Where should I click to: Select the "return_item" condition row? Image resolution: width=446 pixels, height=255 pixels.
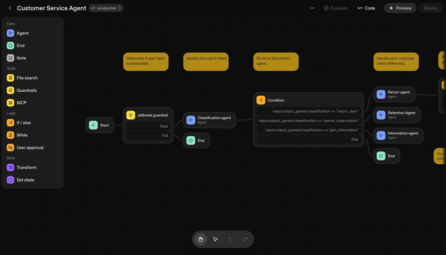coord(308,111)
